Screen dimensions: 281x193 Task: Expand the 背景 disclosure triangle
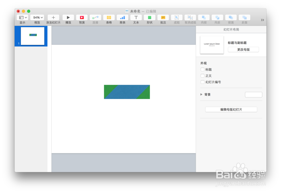point(201,94)
